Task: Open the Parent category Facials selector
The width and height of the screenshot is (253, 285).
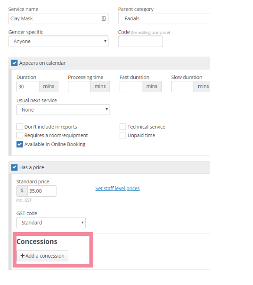Action: [164, 18]
